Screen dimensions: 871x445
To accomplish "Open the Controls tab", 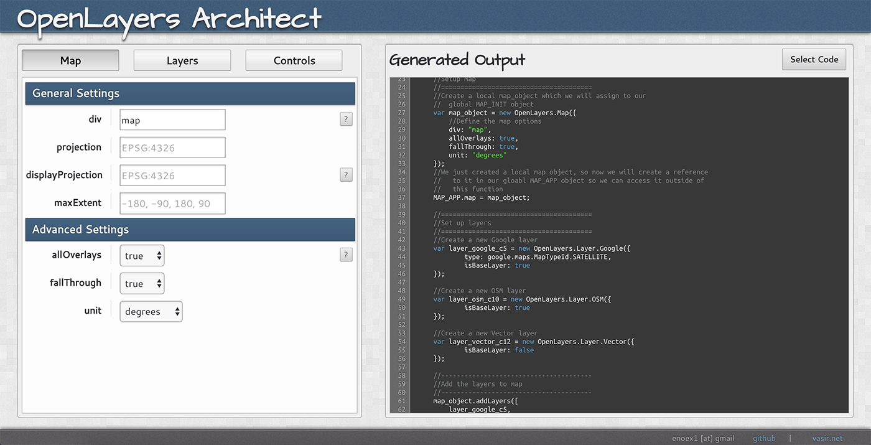I will point(294,60).
